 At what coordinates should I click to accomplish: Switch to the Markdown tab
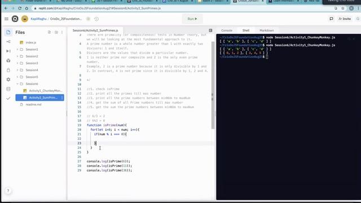[267, 30]
